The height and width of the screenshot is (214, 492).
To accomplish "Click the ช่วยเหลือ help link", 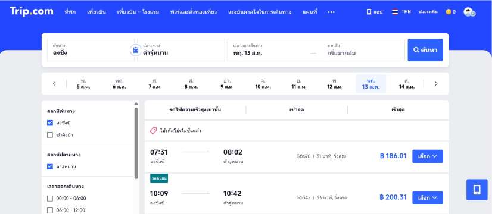I will 428,12.
